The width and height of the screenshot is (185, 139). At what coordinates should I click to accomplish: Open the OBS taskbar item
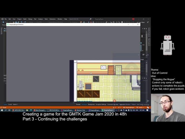pyautogui.click(x=54, y=110)
